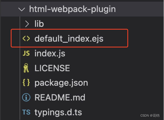Open package.json file
164x120 pixels.
coord(61,83)
